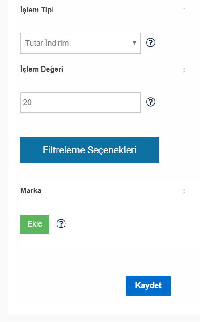Click the Tutar İndirim text in selector
The height and width of the screenshot is (322, 200).
[x=47, y=43]
